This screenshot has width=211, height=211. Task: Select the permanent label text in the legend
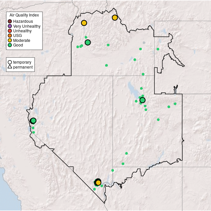pyautogui.click(x=23, y=67)
